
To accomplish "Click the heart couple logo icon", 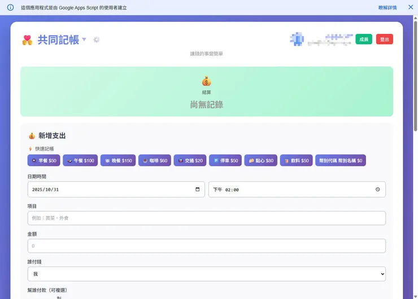I will 27,40.
